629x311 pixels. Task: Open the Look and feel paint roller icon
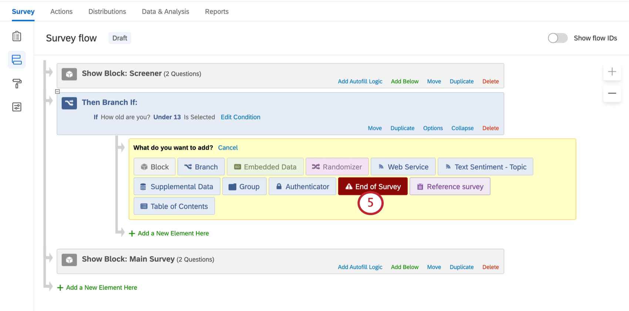point(17,83)
